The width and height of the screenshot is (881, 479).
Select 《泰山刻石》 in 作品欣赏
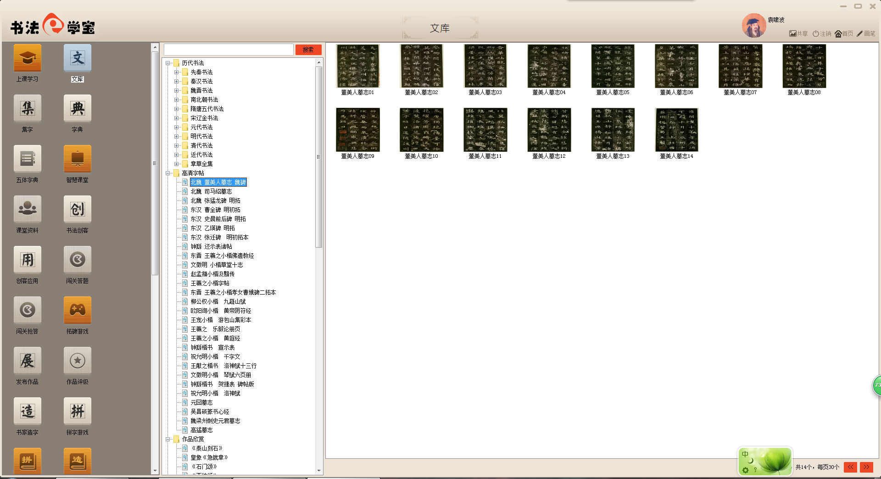(207, 449)
